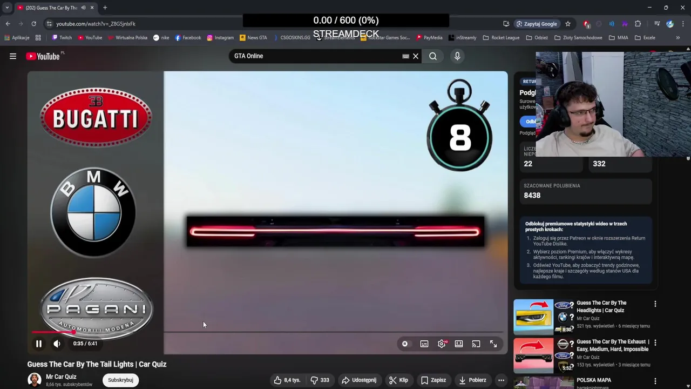Open the Aplikacje apps shortcut
The height and width of the screenshot is (389, 691).
coord(17,38)
